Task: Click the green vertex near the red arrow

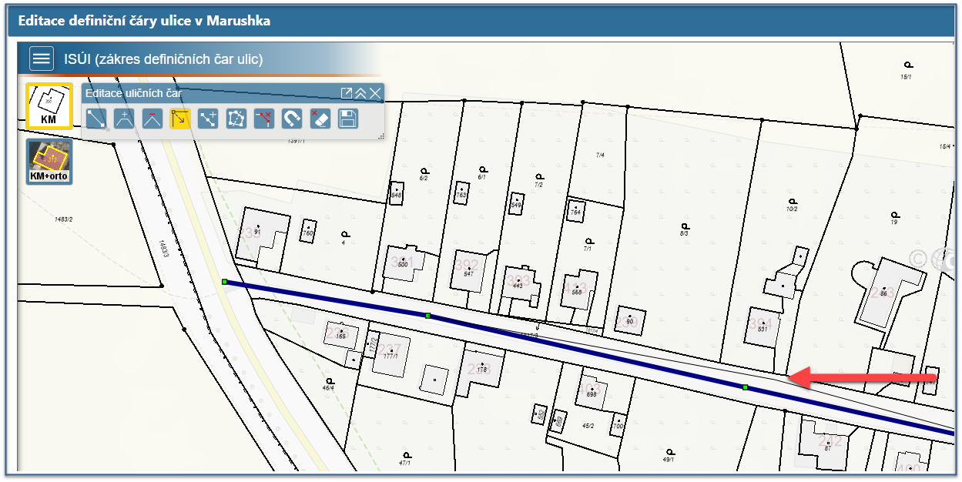Action: coord(745,387)
